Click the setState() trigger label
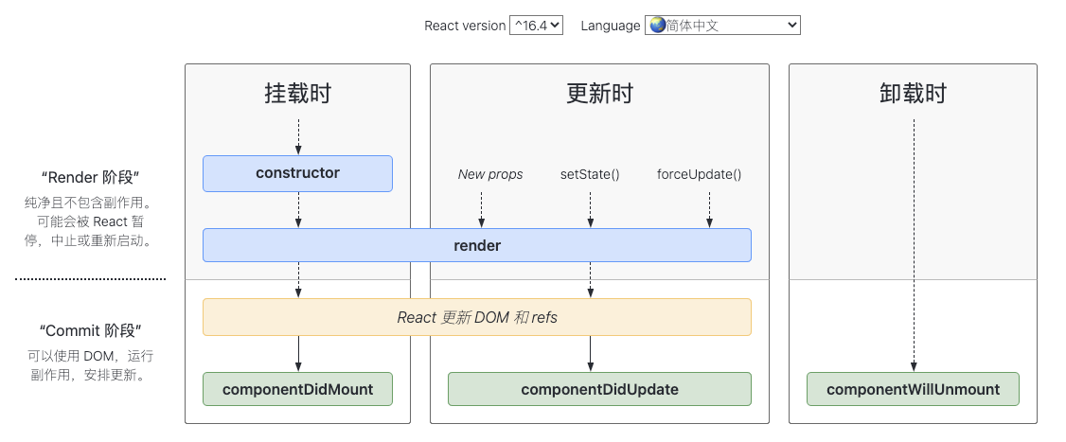 (x=590, y=174)
